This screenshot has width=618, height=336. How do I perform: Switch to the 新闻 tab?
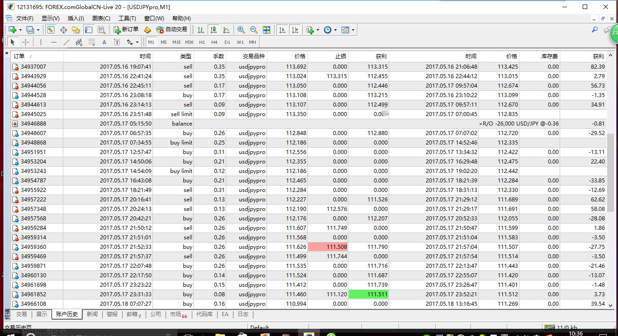click(92, 314)
